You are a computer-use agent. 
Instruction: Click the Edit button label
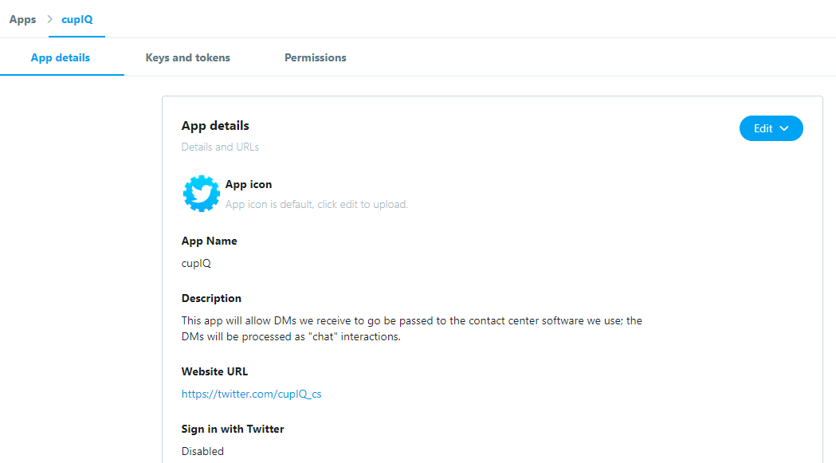763,128
